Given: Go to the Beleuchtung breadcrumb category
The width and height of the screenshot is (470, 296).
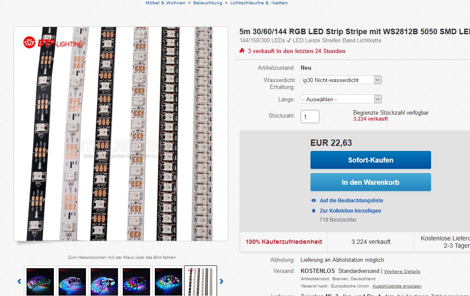Looking at the screenshot, I should point(208,3).
